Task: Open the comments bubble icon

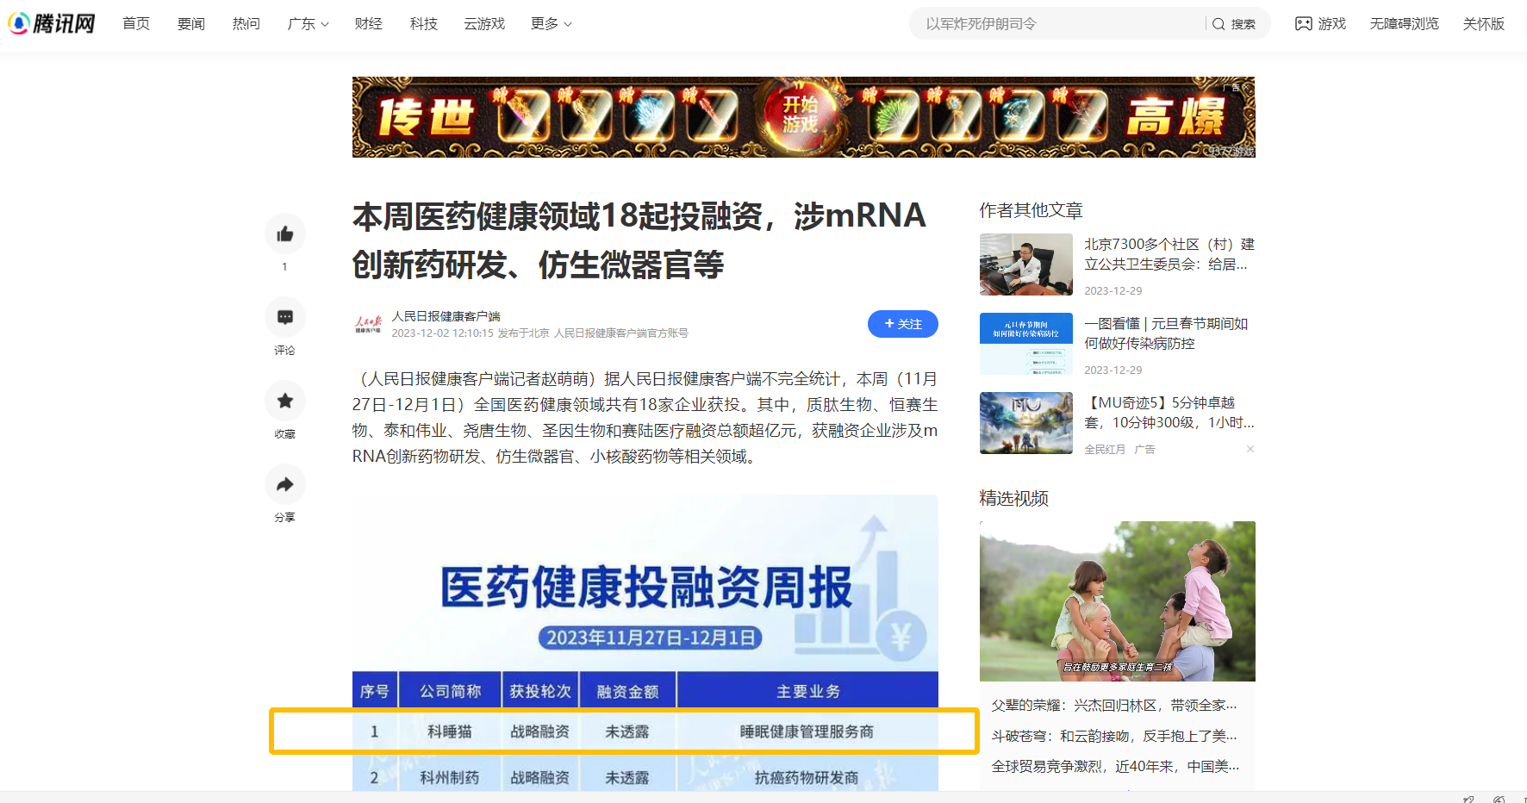Action: (285, 318)
